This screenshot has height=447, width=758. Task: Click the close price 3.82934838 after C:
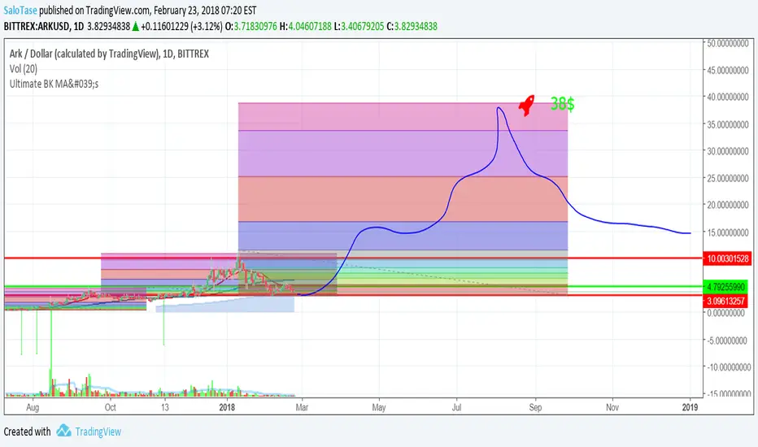pyautogui.click(x=416, y=27)
